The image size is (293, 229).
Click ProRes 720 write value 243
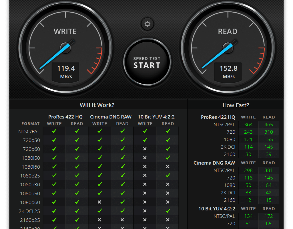pyautogui.click(x=248, y=132)
